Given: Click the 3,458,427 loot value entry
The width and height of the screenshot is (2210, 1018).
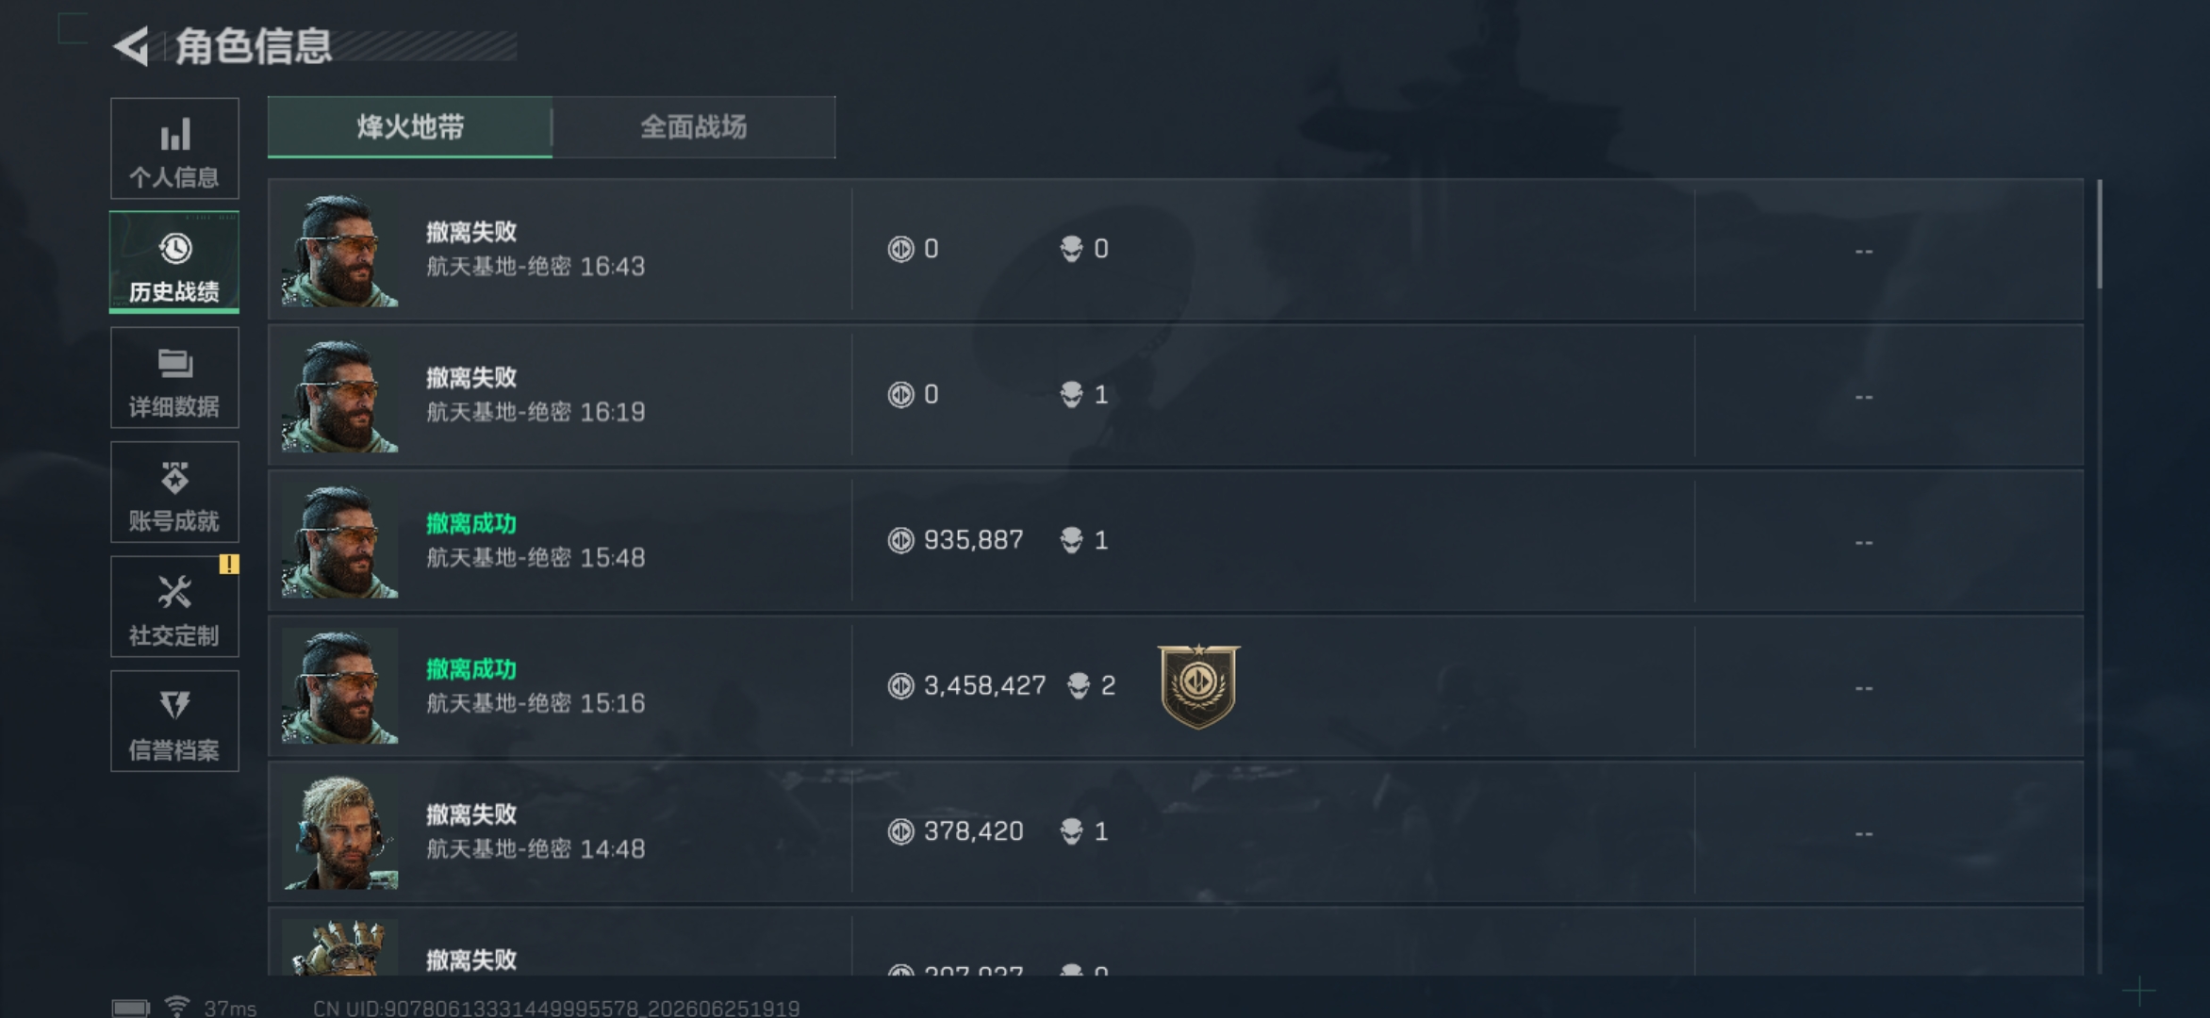Looking at the screenshot, I should [967, 685].
